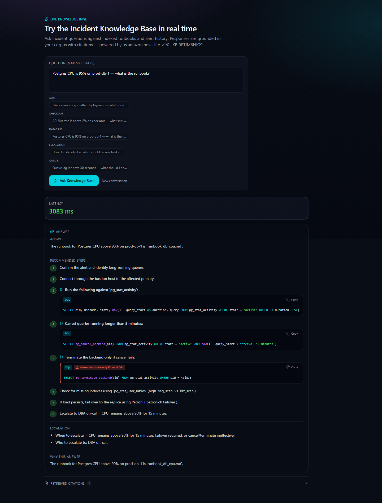Click the 'When to escalate' bullet text
The width and height of the screenshot is (382, 503).
(x=145, y=436)
